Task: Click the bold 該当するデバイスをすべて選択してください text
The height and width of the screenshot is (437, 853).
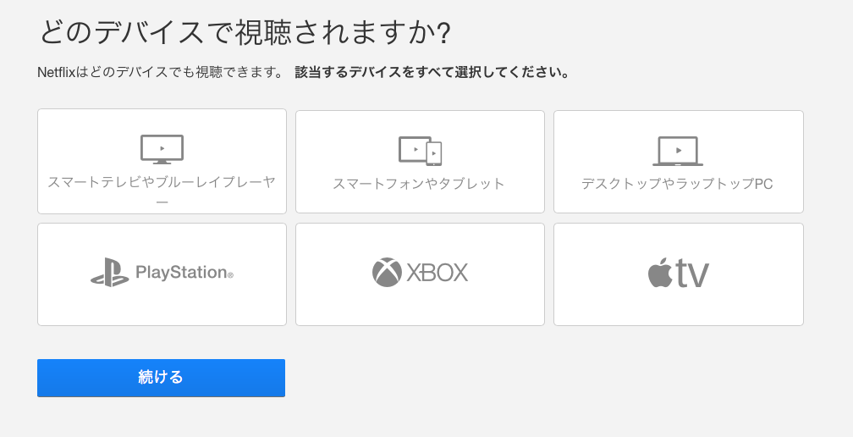Action: pos(429,72)
